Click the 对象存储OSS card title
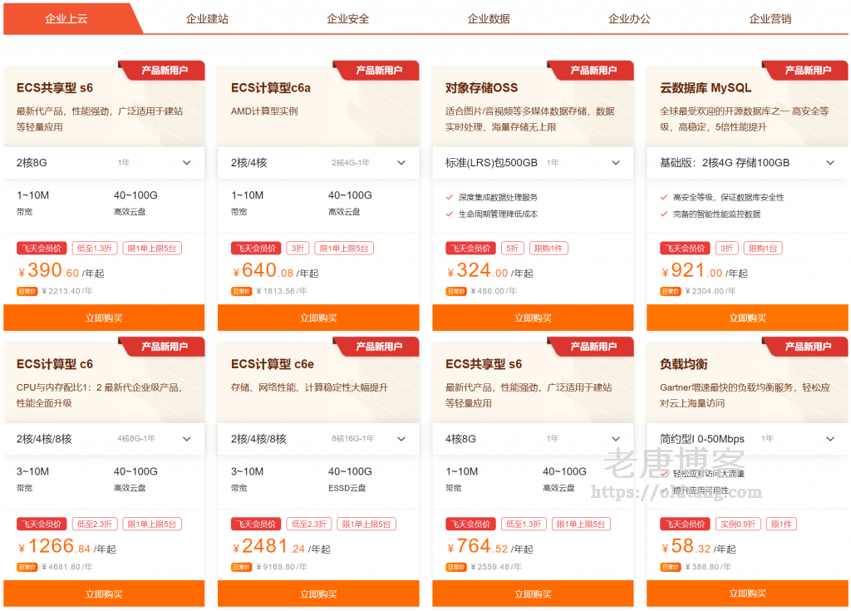This screenshot has width=851, height=611. 481,88
